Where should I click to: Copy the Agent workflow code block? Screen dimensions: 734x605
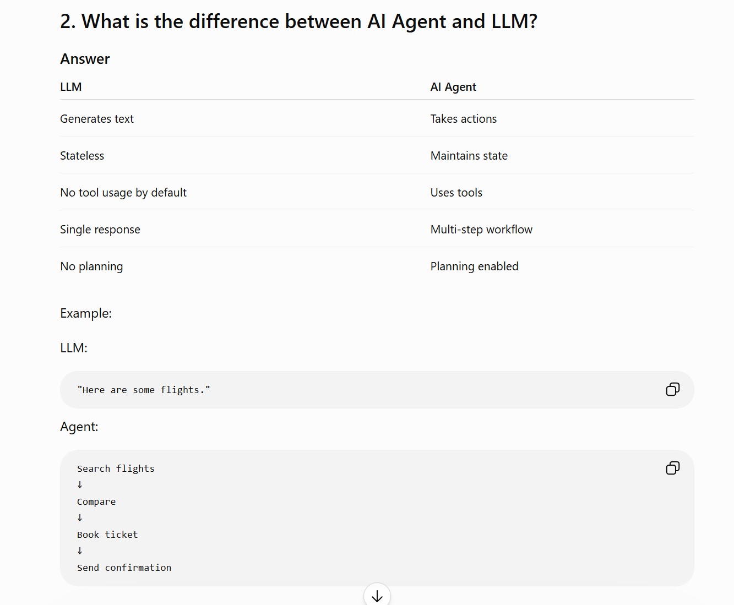(672, 468)
